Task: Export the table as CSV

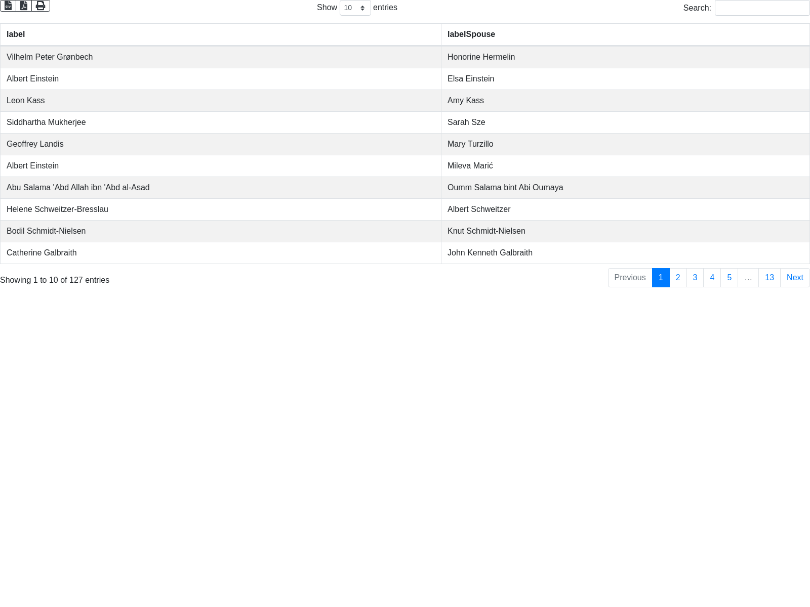Action: [x=8, y=6]
